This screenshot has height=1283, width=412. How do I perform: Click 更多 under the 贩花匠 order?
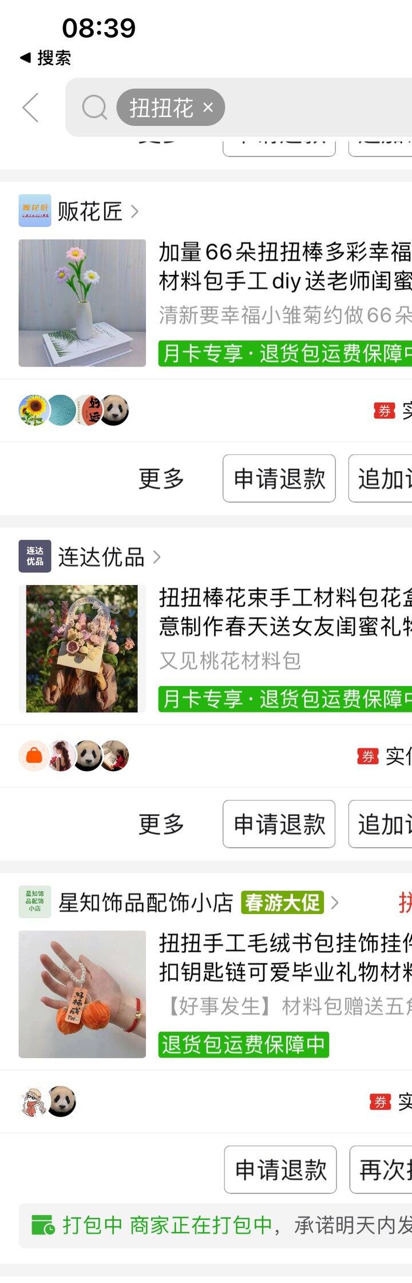pyautogui.click(x=161, y=478)
